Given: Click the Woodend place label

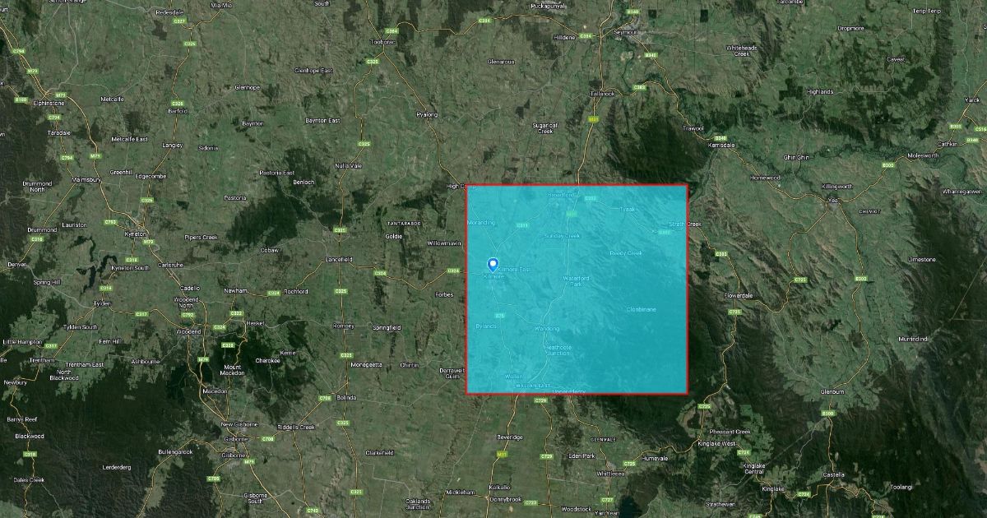Looking at the screenshot, I should point(188,331).
